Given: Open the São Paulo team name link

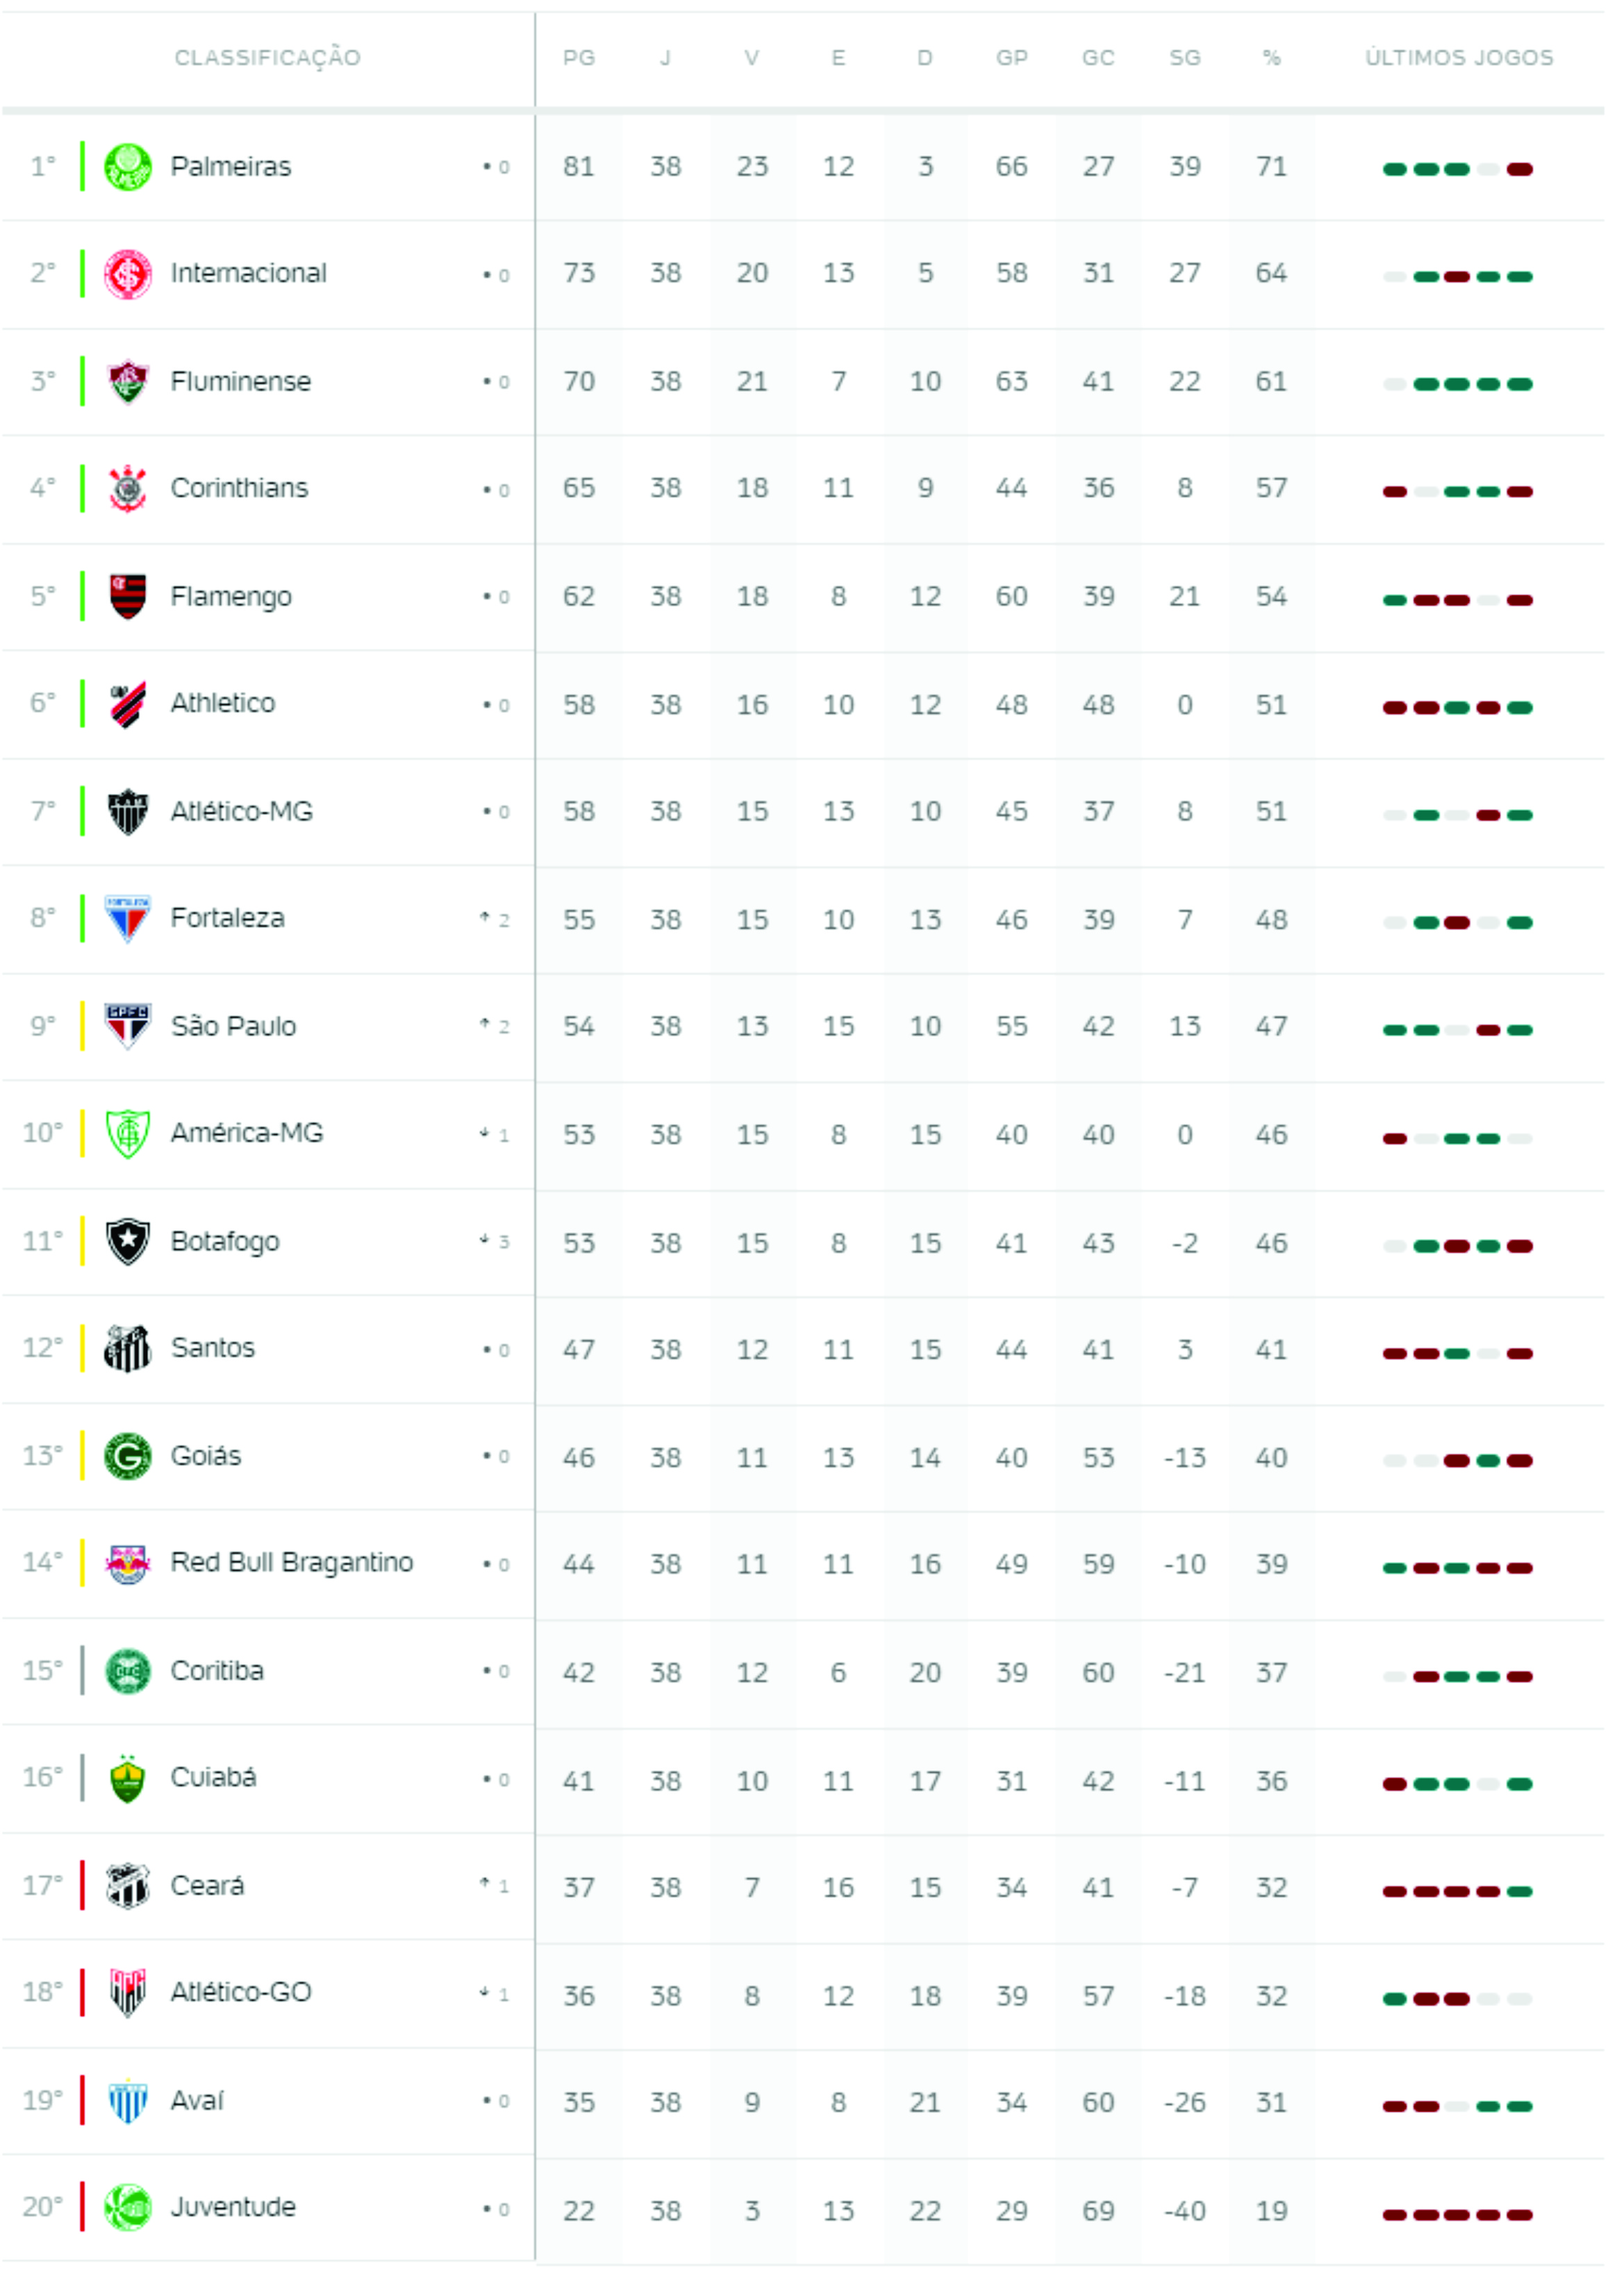Looking at the screenshot, I should (x=233, y=1026).
